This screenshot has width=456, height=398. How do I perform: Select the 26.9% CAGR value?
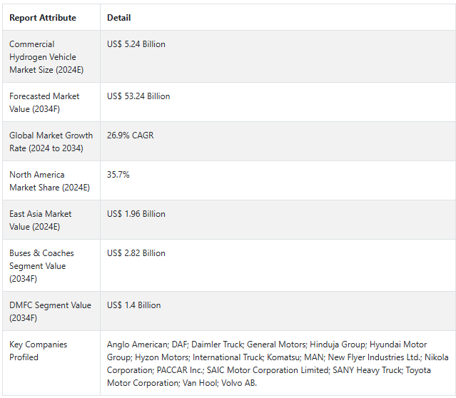131,136
